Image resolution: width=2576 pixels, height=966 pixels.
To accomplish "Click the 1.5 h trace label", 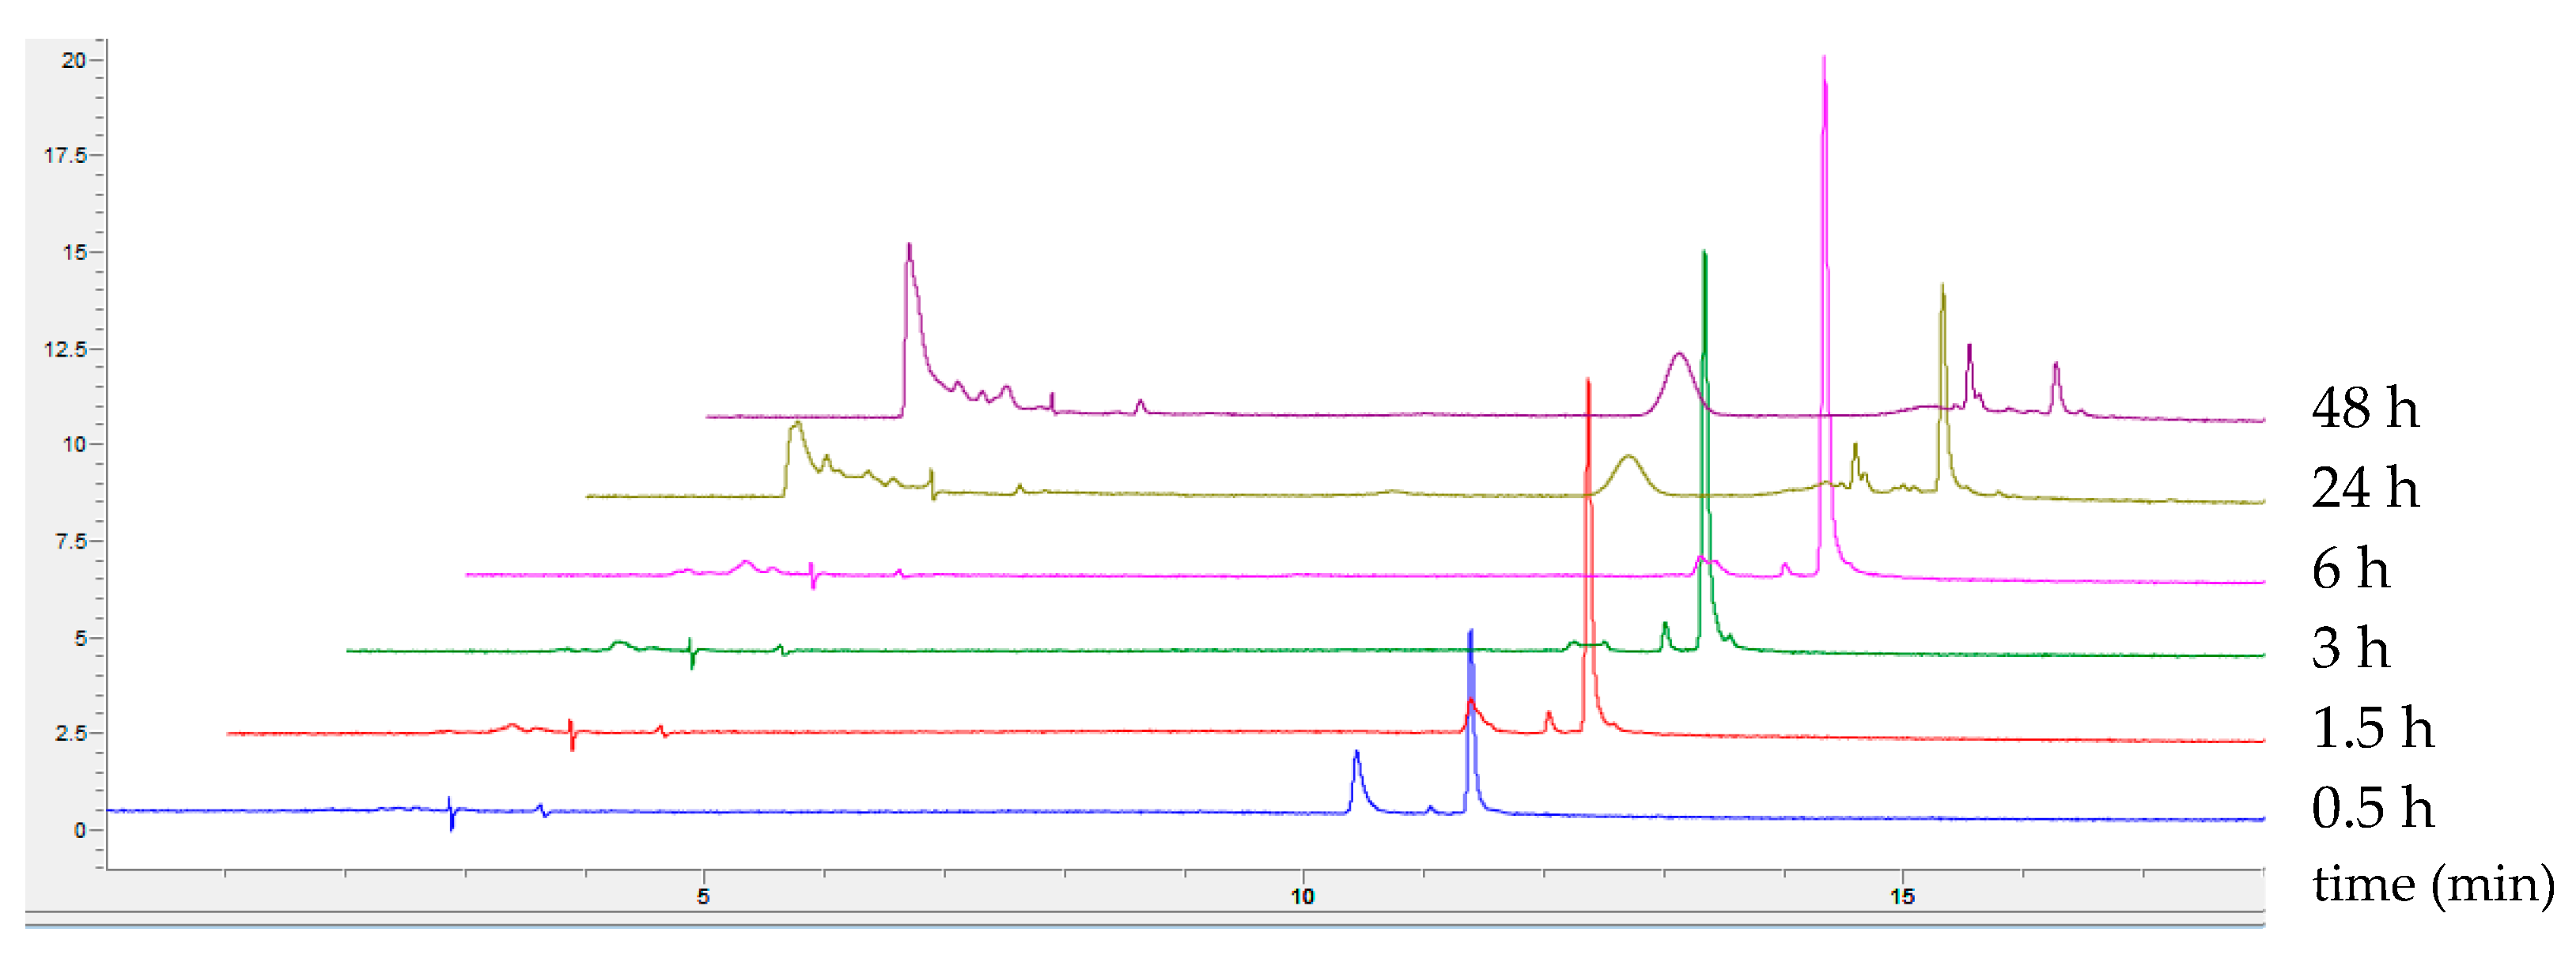I will [x=2372, y=727].
